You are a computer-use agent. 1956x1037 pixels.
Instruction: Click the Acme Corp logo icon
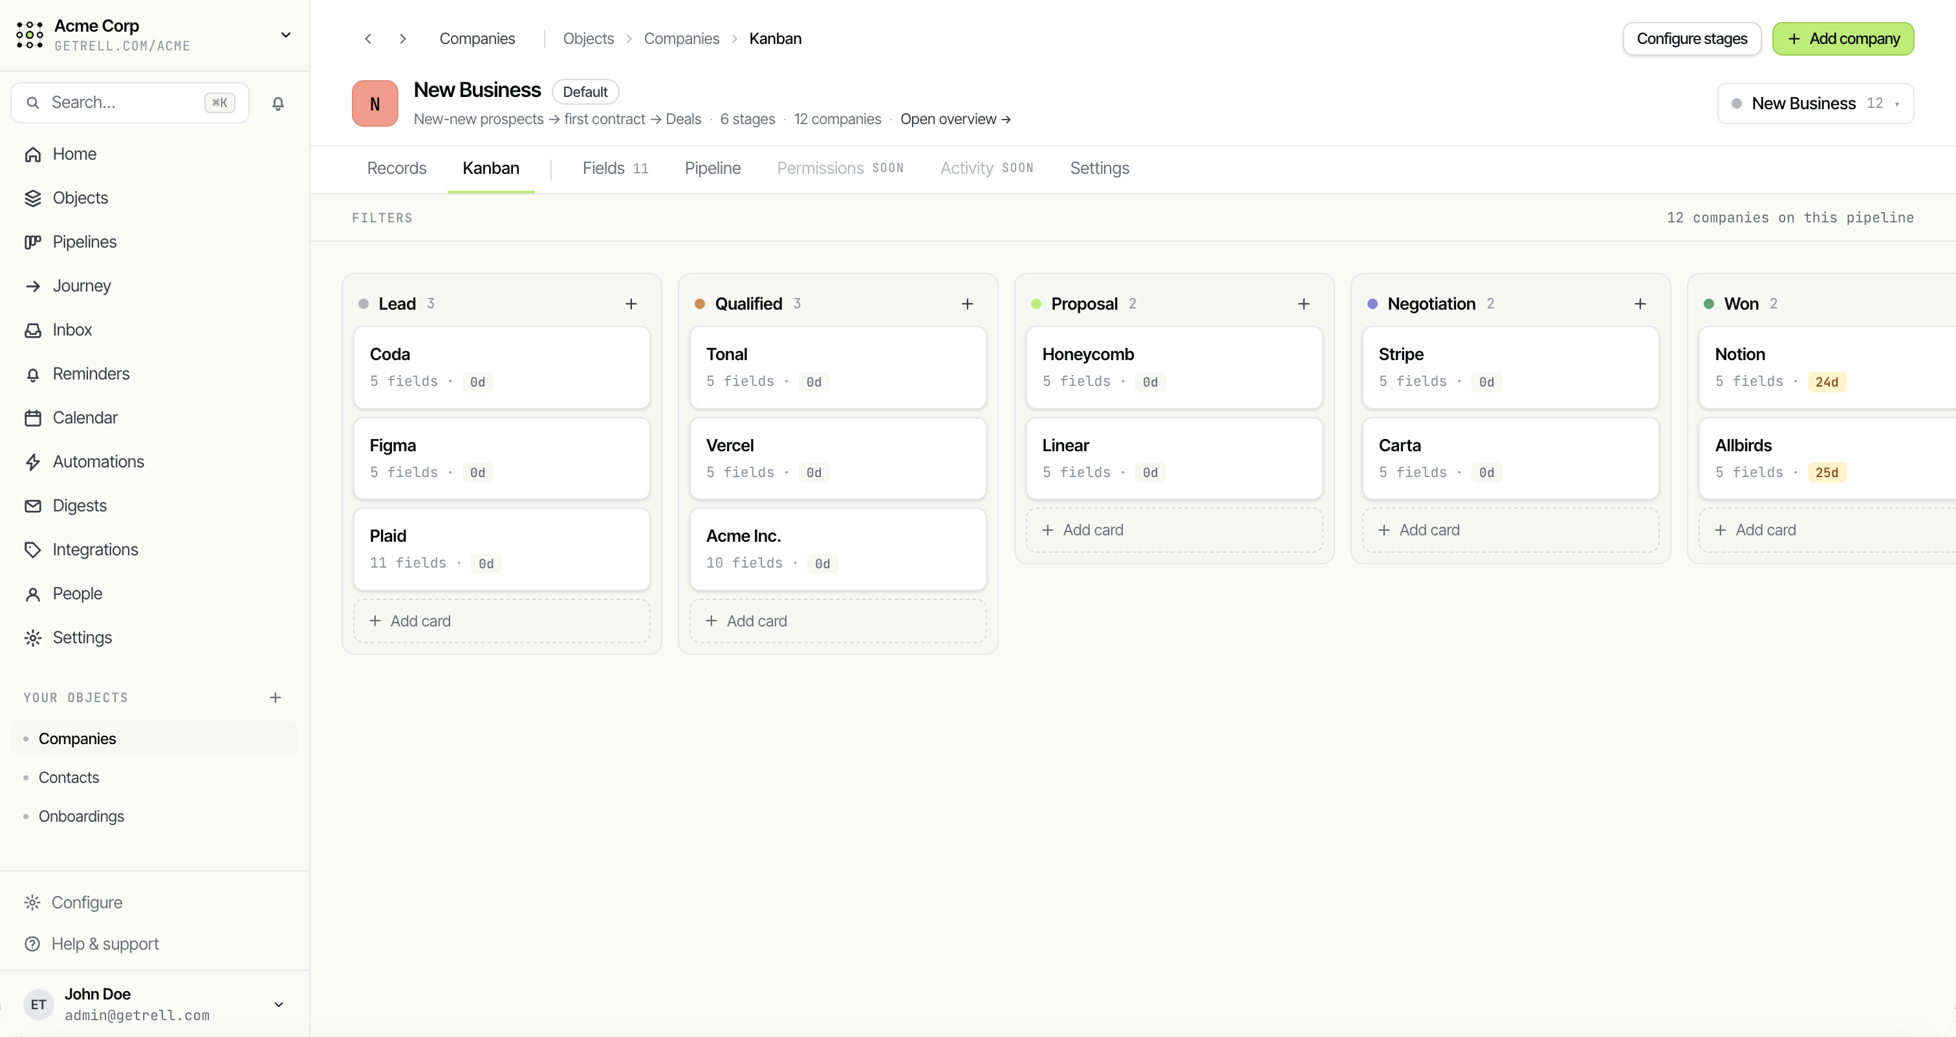tap(30, 35)
